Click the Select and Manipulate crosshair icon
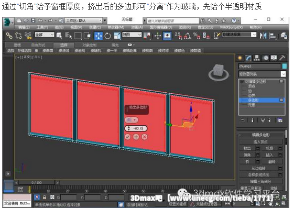This screenshot has width=294, height=208. [x=158, y=36]
